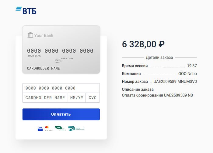Click the card number on the card preview
213x153 pixels.
[60, 51]
